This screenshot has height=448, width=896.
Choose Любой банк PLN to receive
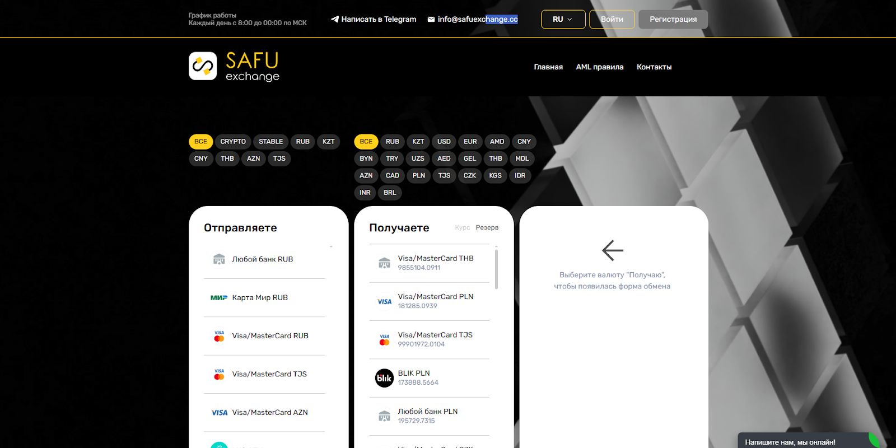430,416
